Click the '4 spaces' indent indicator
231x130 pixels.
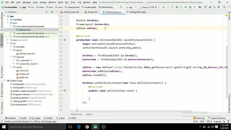[x=217, y=121]
